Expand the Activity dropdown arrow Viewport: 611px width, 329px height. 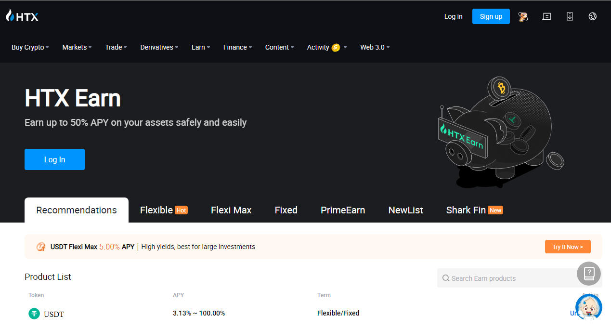click(345, 47)
